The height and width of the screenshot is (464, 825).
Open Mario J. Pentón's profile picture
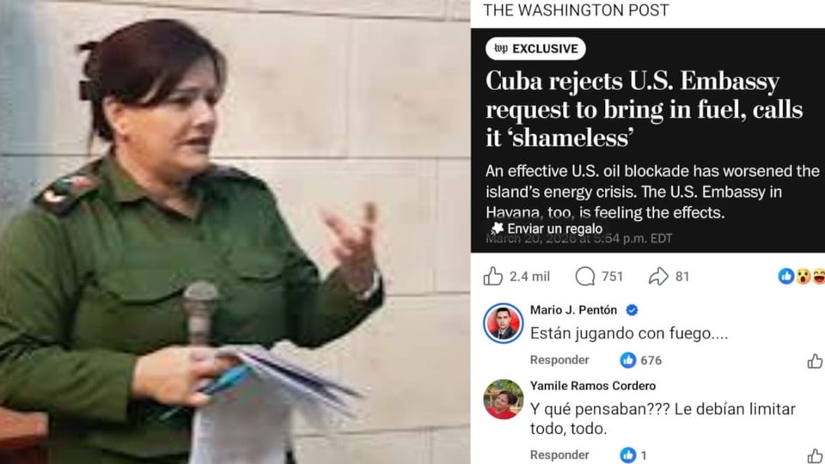503,324
